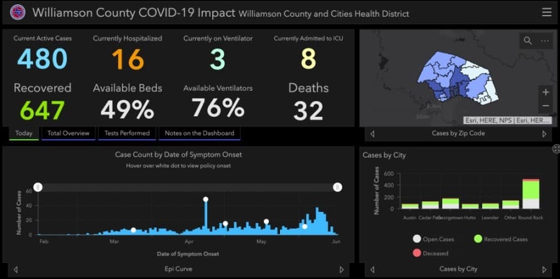Go to next map view arrow
This screenshot has width=560, height=279.
point(544,134)
